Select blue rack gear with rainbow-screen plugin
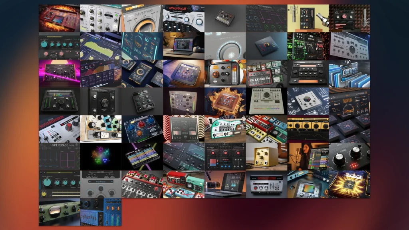This screenshot has height=230, width=409. [308, 184]
